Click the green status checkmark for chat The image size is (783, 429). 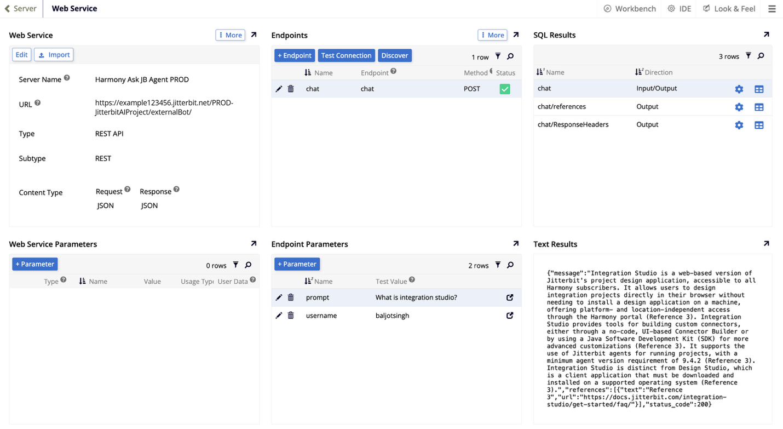[505, 89]
